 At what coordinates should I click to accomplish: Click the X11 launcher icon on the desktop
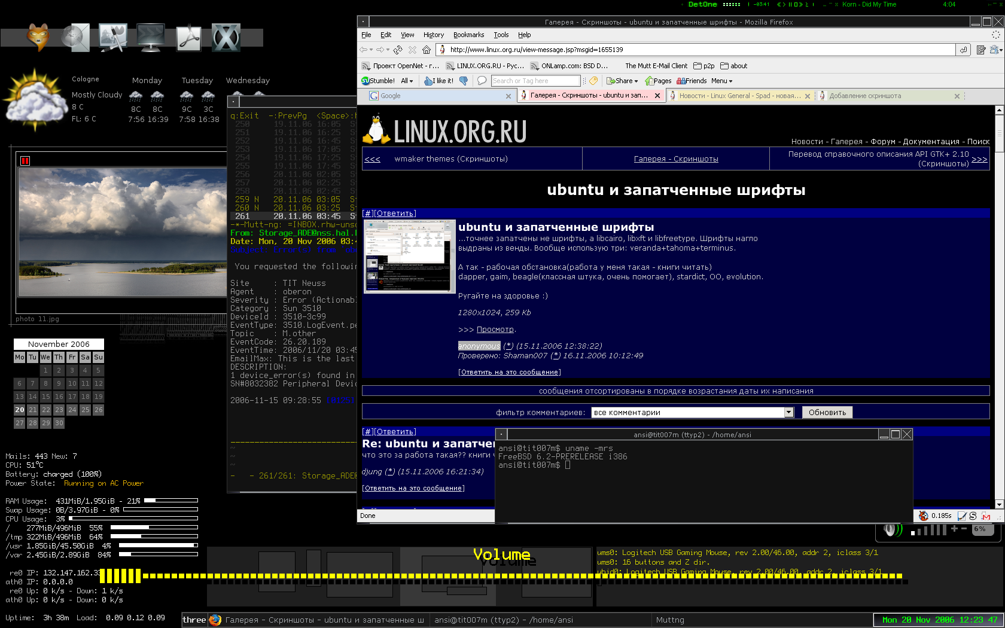[x=226, y=38]
